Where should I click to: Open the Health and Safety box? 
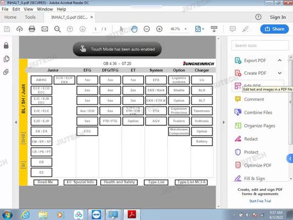[119, 182]
